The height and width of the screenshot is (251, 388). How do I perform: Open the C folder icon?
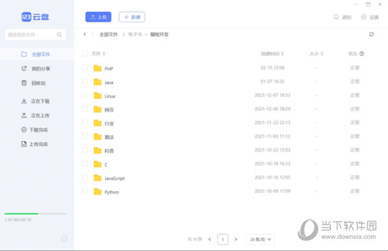point(98,164)
